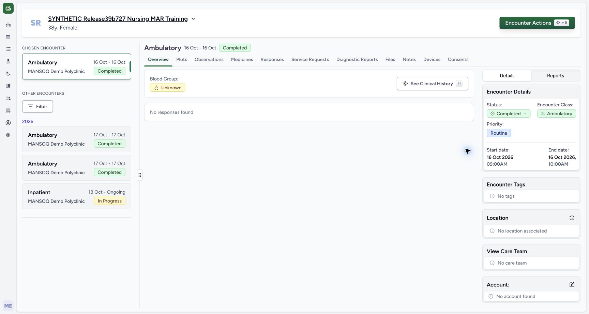Open the checklist sidebar icon
This screenshot has width=589, height=314.
click(x=8, y=49)
